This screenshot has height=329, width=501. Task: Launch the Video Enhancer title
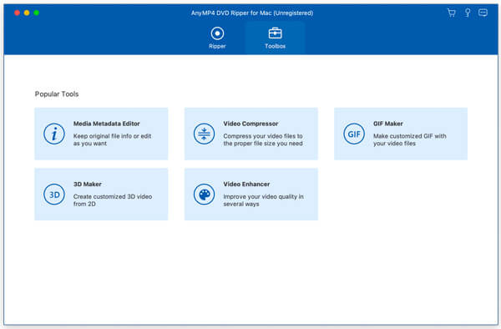click(246, 184)
